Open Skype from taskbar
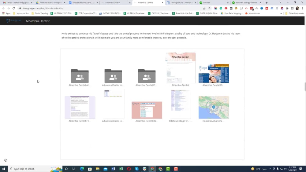This screenshot has width=306, height=172. coord(136,169)
